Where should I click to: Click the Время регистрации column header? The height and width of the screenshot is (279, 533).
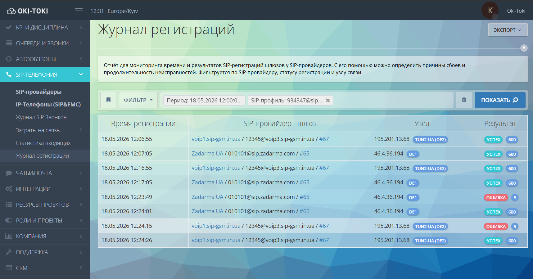click(143, 124)
